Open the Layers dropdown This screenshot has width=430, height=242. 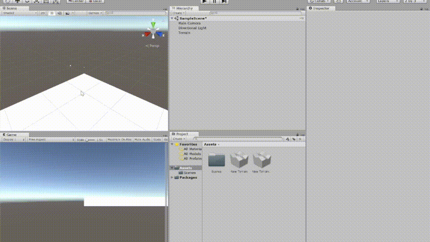(387, 1)
